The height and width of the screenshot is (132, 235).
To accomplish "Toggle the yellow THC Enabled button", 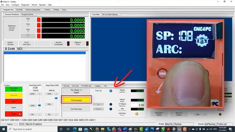I will click(x=76, y=99).
